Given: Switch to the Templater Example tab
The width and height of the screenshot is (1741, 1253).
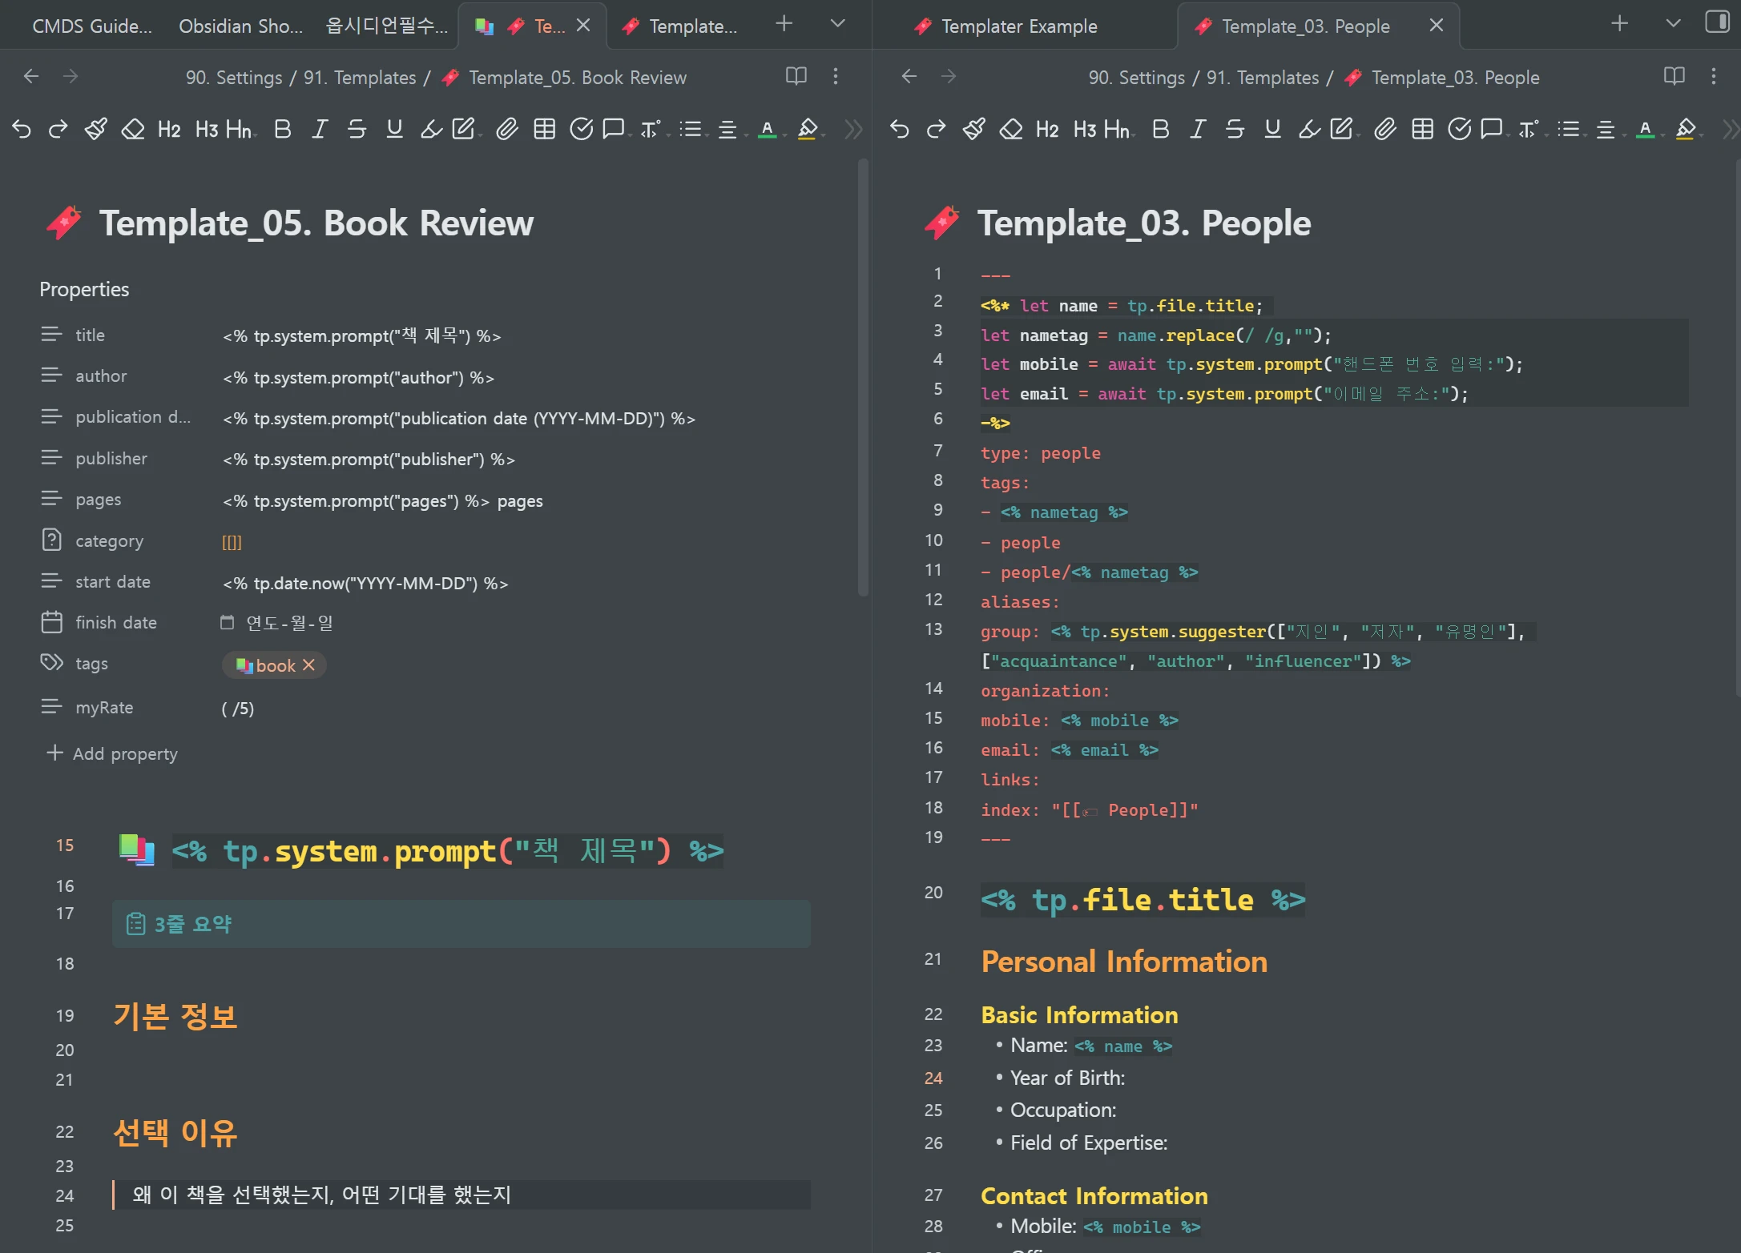Looking at the screenshot, I should coord(1018,26).
